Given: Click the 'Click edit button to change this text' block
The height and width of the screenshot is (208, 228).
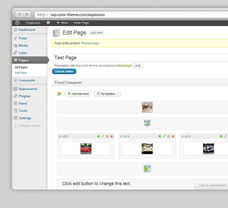Looking at the screenshot, I should pos(97,184).
